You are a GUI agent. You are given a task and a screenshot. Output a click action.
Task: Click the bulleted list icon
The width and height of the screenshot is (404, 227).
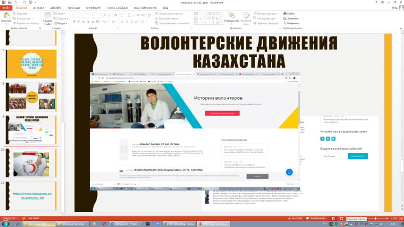click(123, 16)
